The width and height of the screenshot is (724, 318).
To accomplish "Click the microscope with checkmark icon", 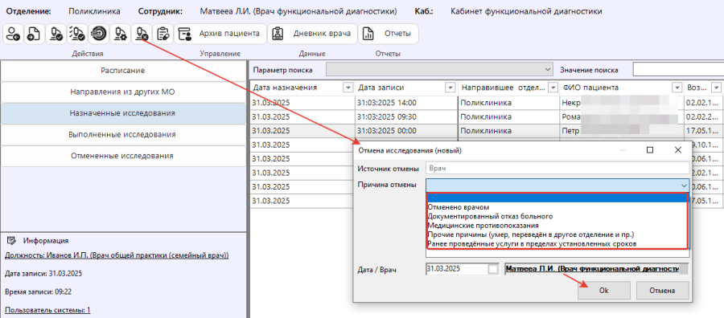I will 56,34.
